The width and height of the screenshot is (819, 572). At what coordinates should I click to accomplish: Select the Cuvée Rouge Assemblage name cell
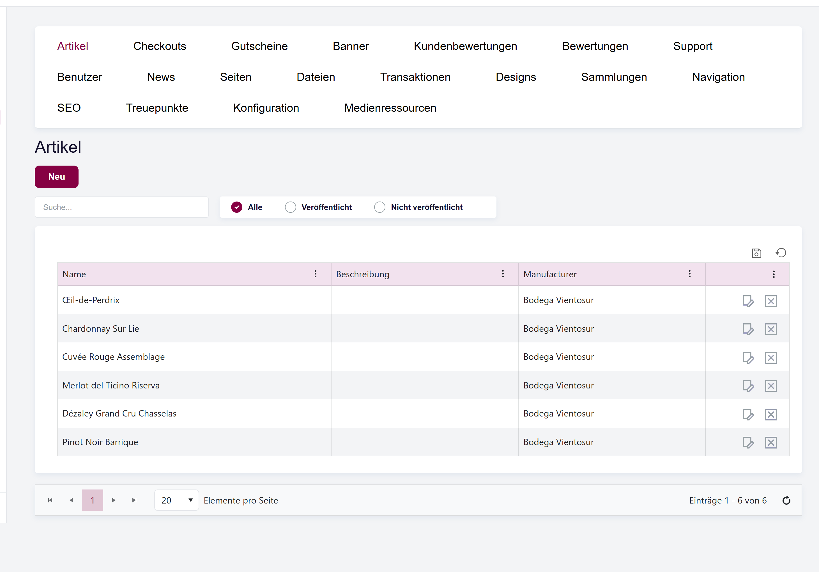point(194,357)
